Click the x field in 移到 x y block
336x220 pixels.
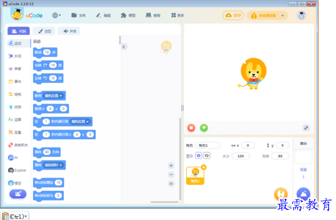(50, 109)
